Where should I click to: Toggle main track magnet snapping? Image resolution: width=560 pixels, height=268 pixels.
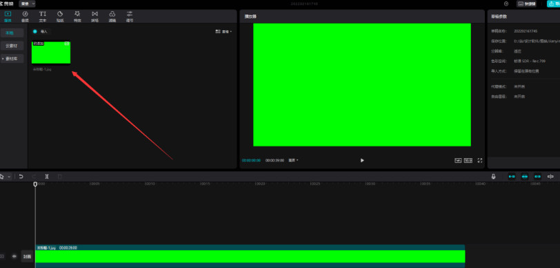click(x=512, y=176)
